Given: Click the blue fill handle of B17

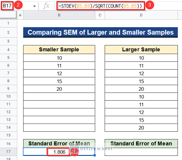Looking at the screenshot, I should tap(95, 155).
